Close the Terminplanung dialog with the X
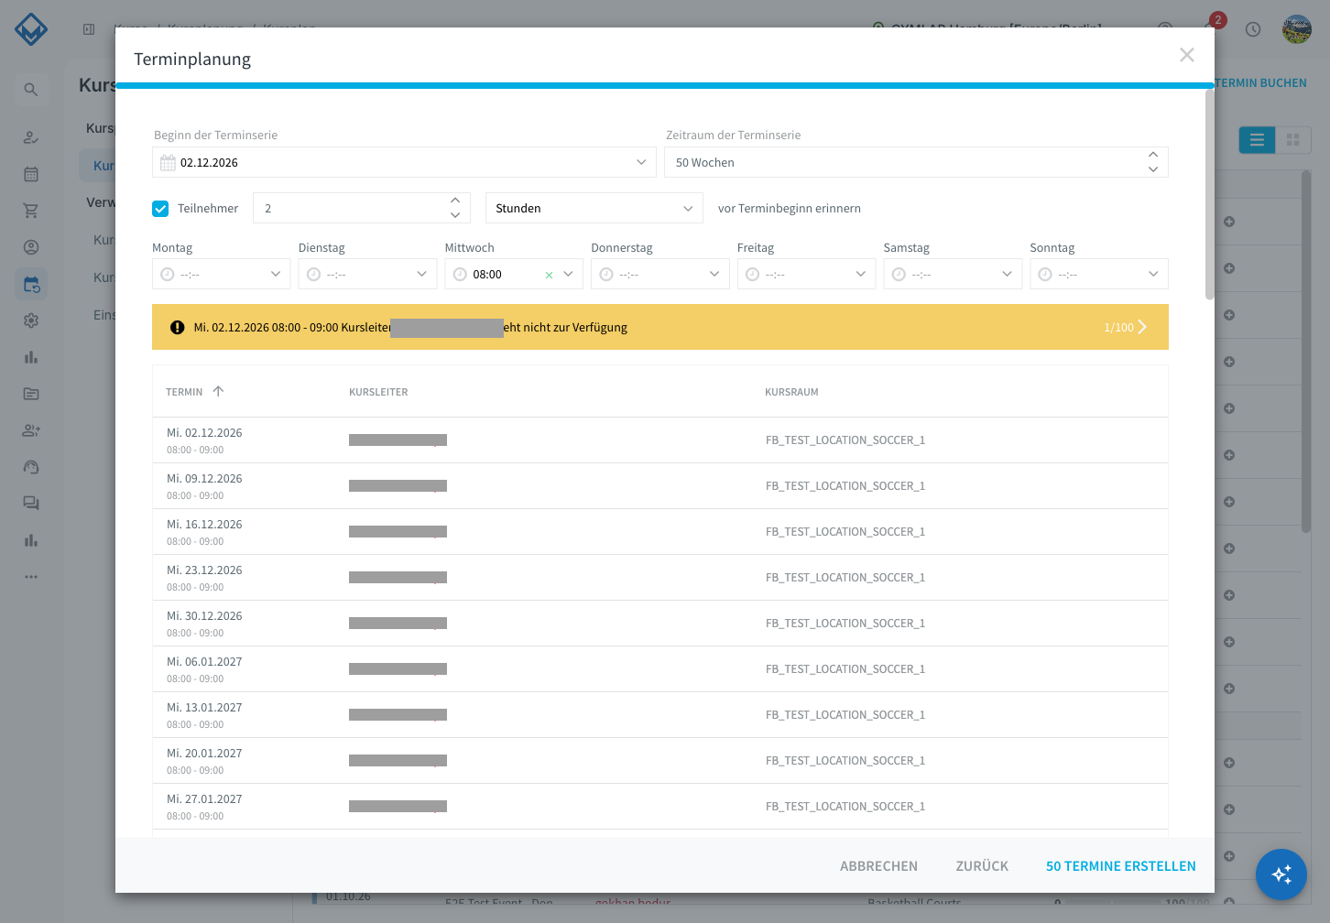1330x923 pixels. click(1186, 55)
